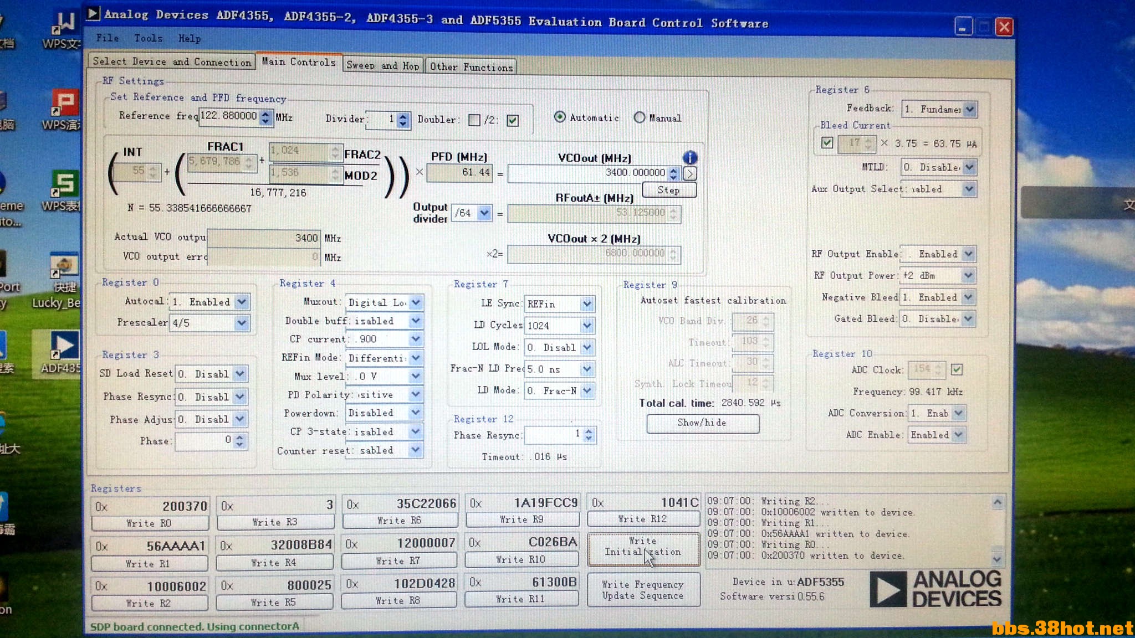
Task: Click the R0 register hex field
Action: [151, 506]
